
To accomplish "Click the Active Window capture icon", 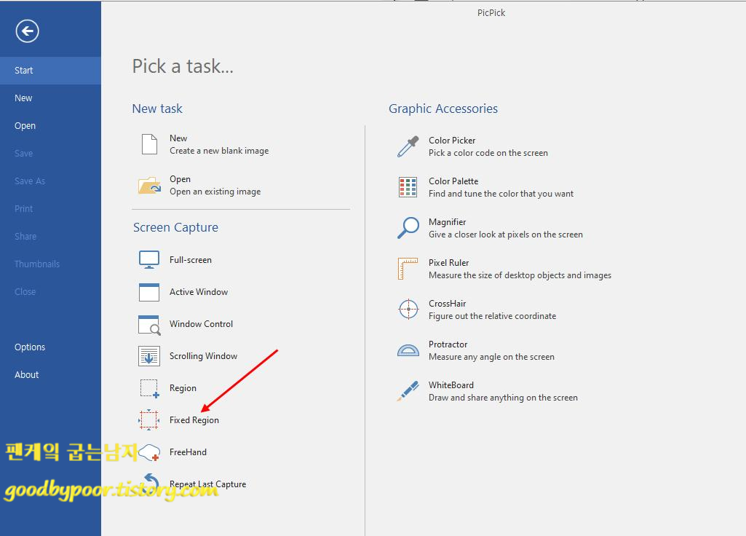I will (x=149, y=292).
